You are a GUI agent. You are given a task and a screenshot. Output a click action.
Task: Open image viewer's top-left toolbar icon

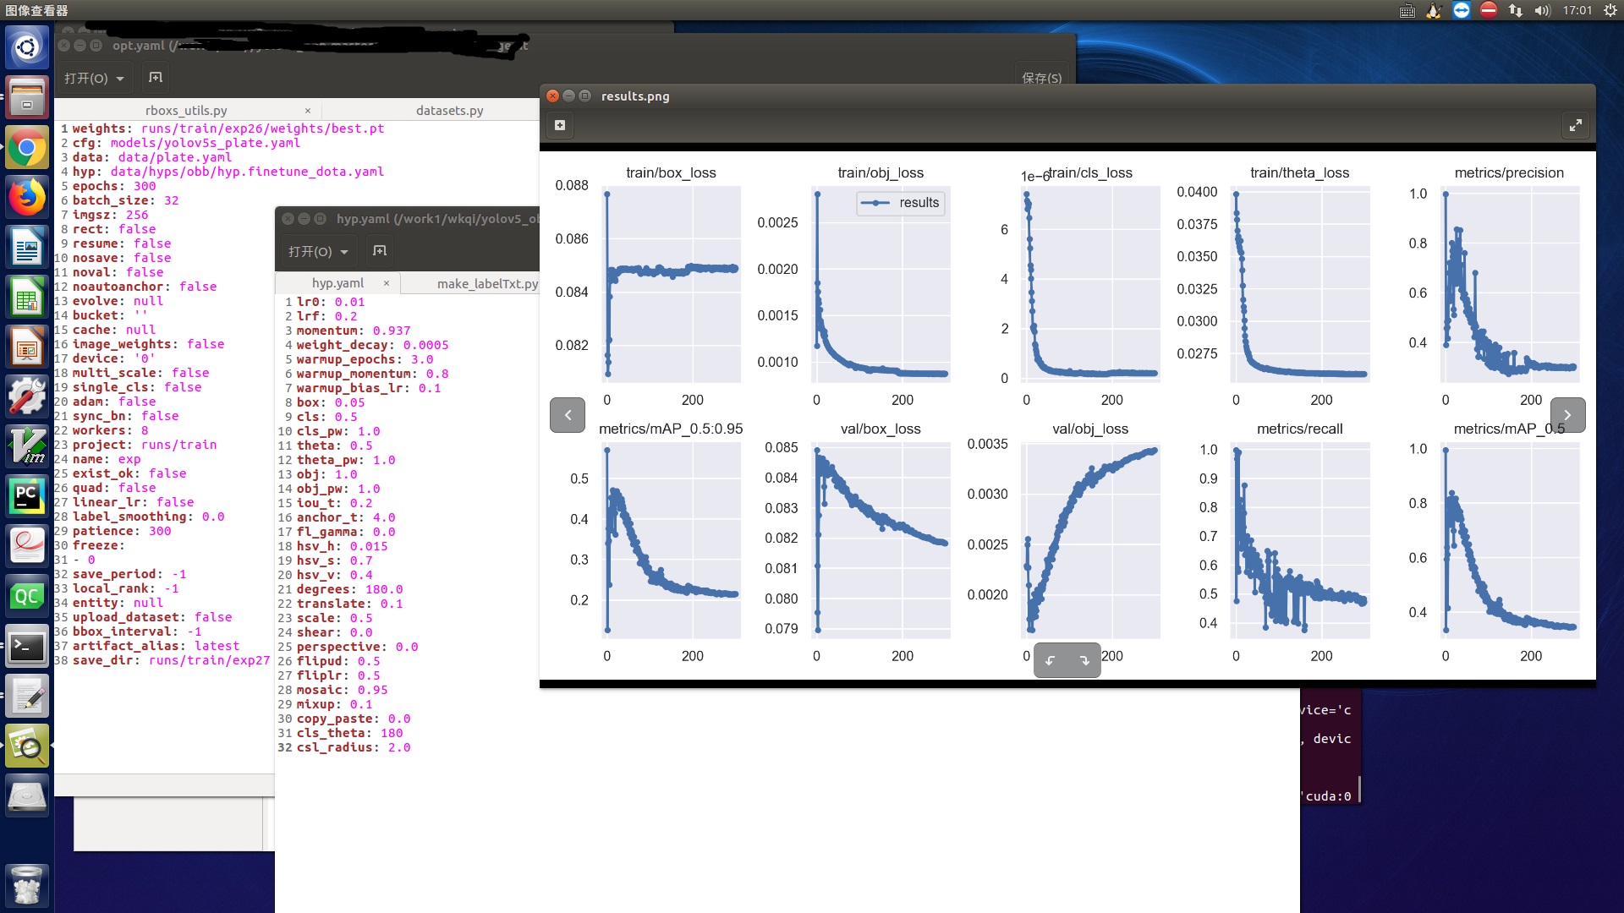tap(560, 125)
